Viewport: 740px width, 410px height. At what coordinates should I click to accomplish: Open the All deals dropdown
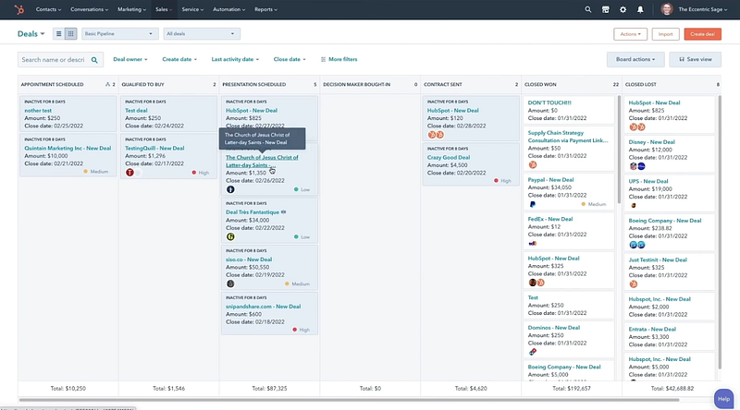pyautogui.click(x=202, y=34)
